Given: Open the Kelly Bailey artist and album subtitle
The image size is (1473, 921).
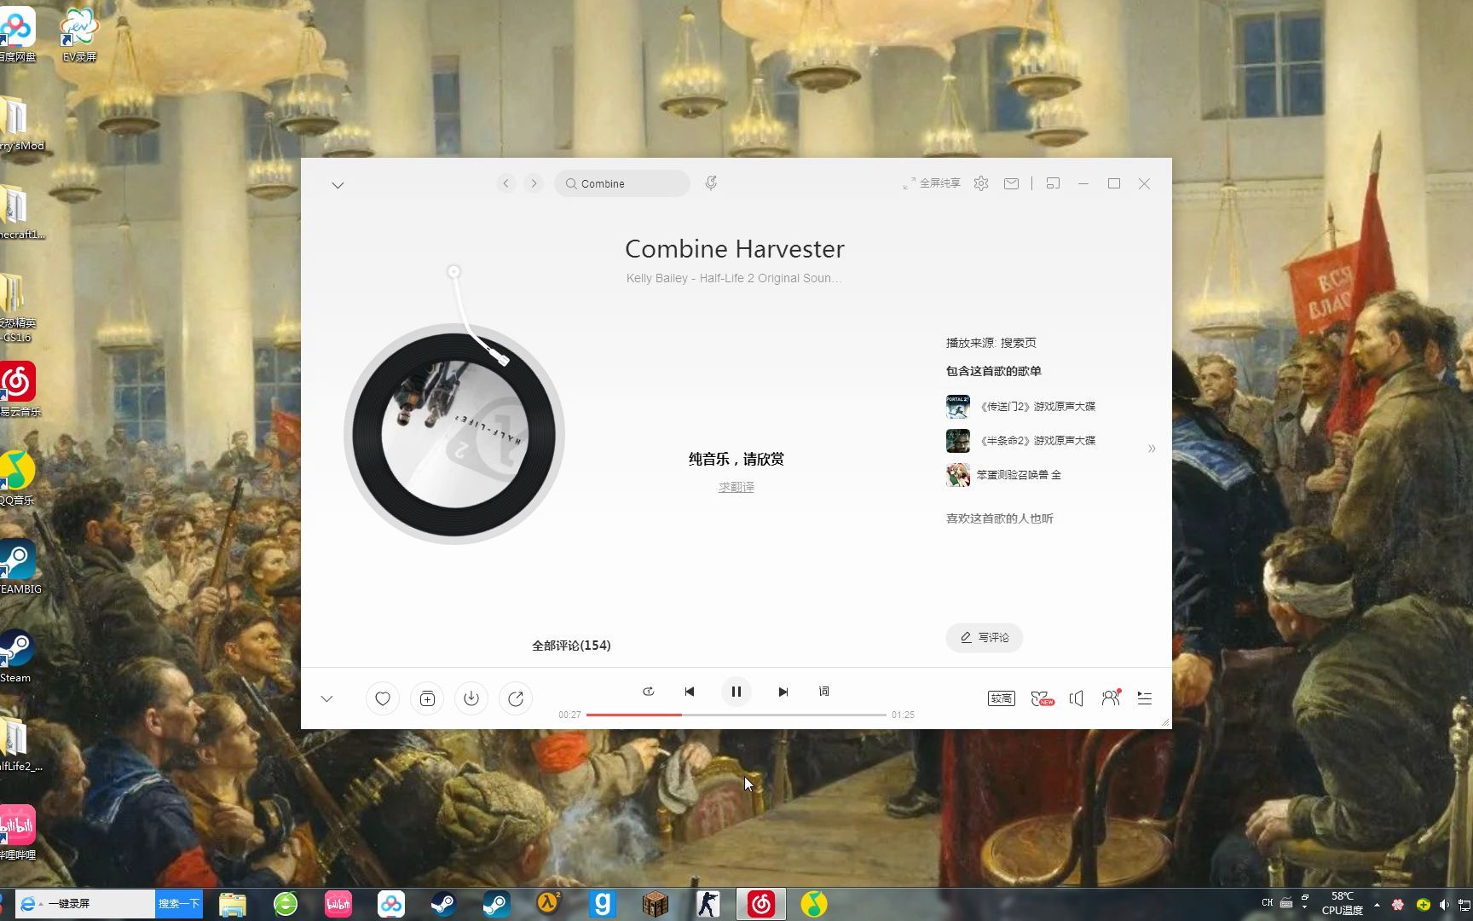Looking at the screenshot, I should click(x=734, y=278).
